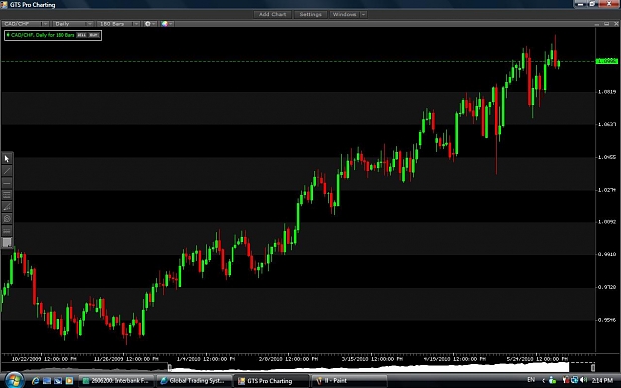Viewport: 621px width, 388px height.
Task: Open the color wheel theme picker
Action: coord(164,24)
